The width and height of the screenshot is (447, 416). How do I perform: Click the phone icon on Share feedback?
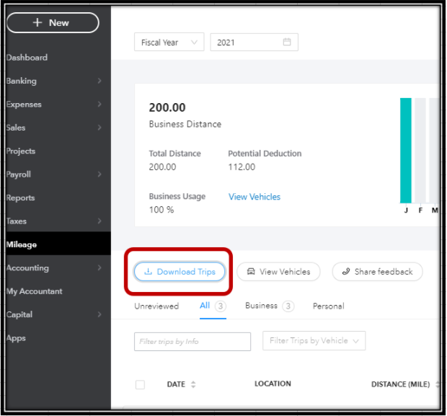coord(345,272)
